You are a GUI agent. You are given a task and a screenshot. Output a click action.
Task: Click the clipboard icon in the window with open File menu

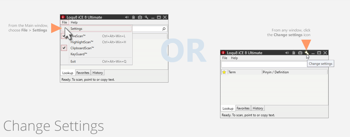point(133,17)
